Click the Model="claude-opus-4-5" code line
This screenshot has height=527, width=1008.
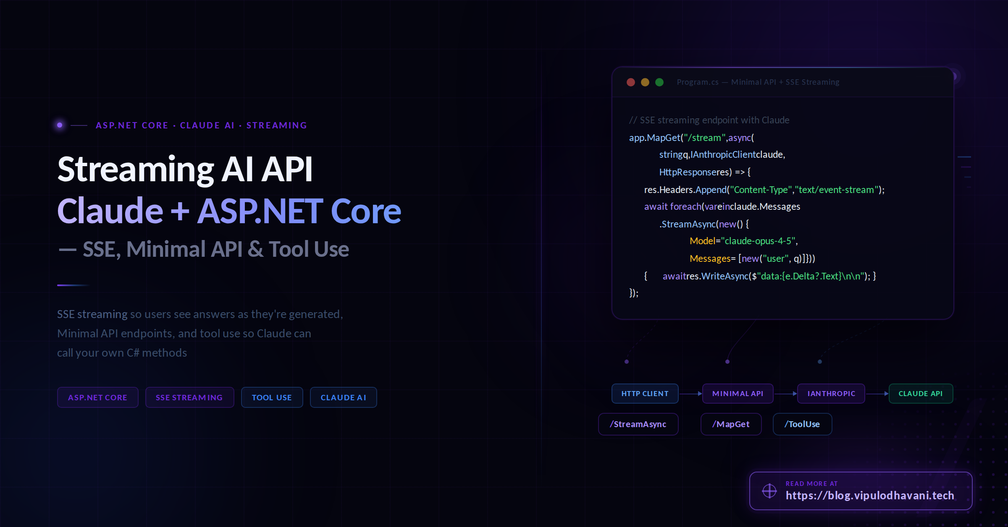point(743,241)
